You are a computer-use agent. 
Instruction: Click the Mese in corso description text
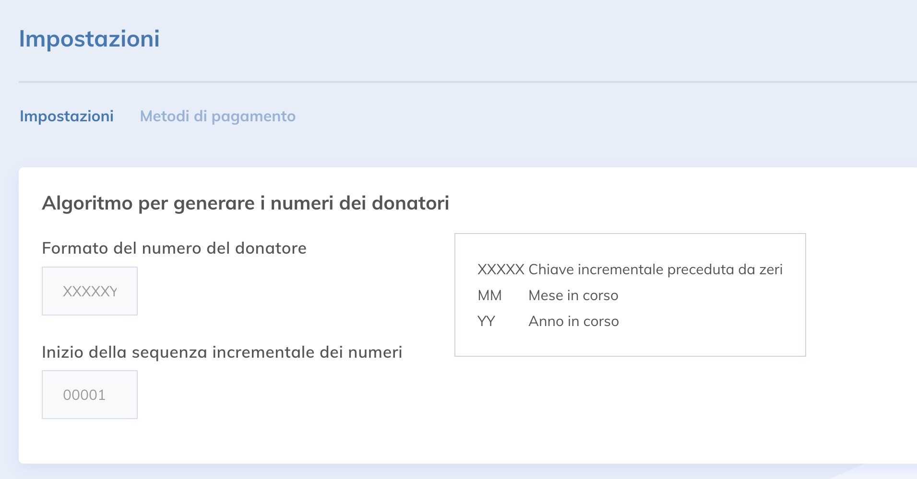[573, 295]
